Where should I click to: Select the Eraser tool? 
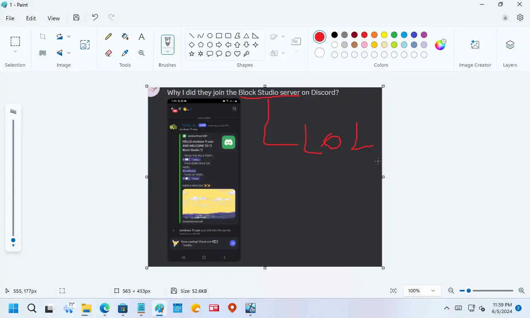(x=108, y=53)
